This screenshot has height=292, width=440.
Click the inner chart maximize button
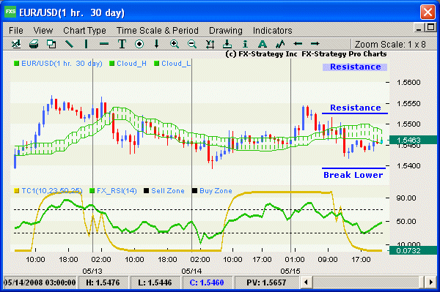tap(430, 27)
